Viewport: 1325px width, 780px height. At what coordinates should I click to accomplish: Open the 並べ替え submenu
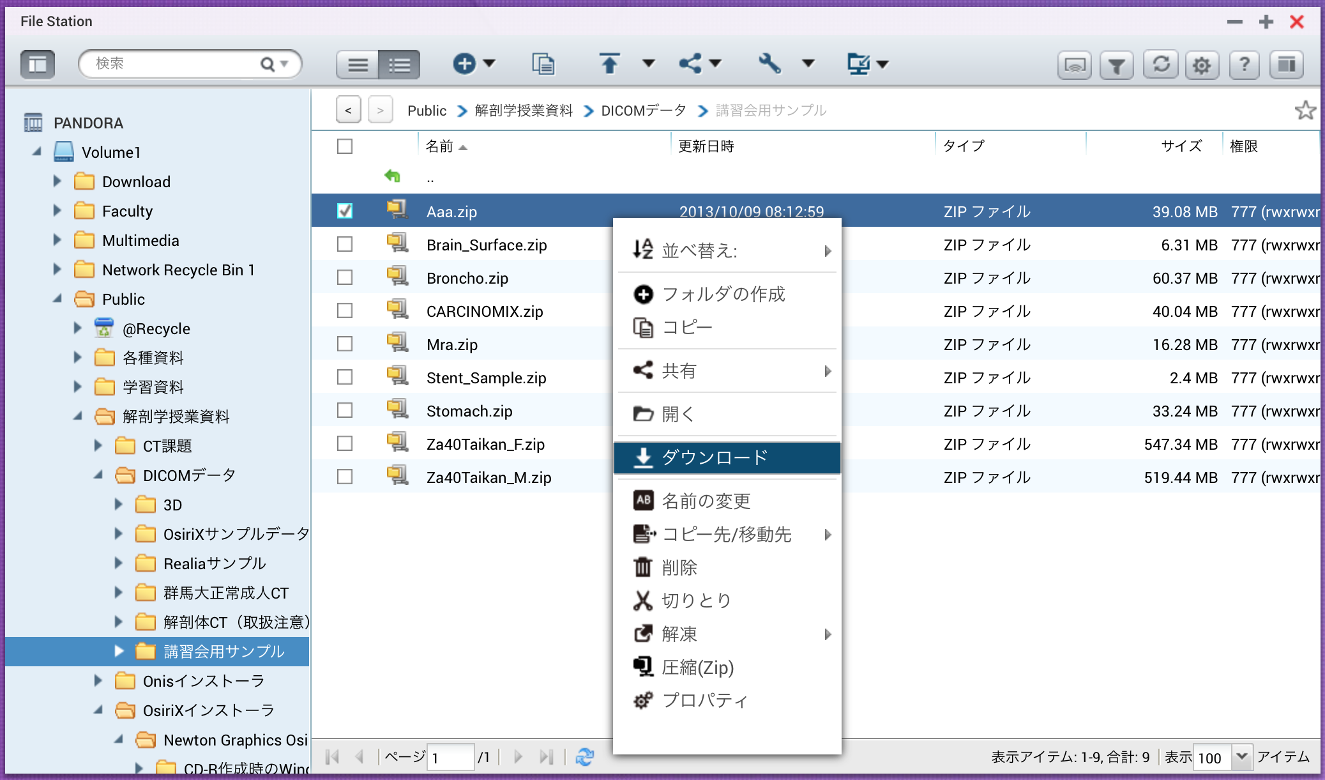pyautogui.click(x=727, y=250)
